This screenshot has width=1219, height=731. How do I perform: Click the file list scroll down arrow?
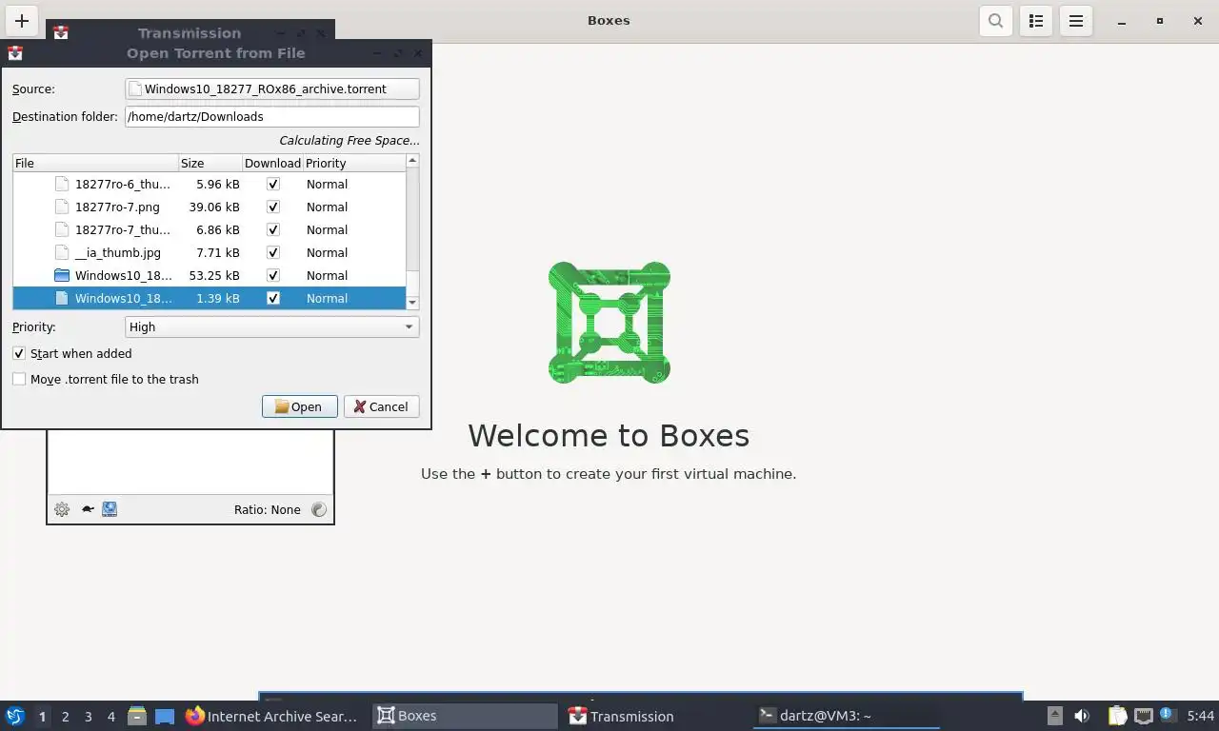(x=412, y=302)
